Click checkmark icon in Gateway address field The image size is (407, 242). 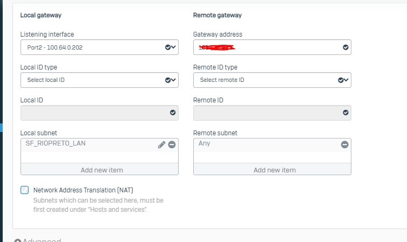(x=345, y=47)
